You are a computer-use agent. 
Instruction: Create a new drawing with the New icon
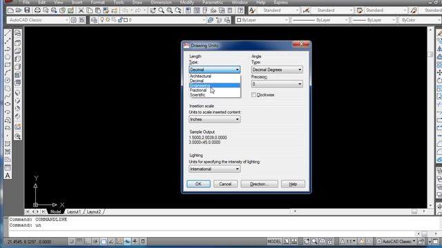(10, 11)
